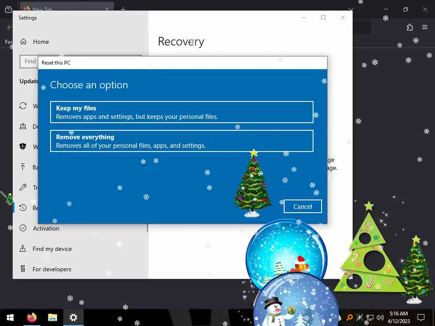Click the Reset this PC title text
The height and width of the screenshot is (326, 435).
point(56,63)
